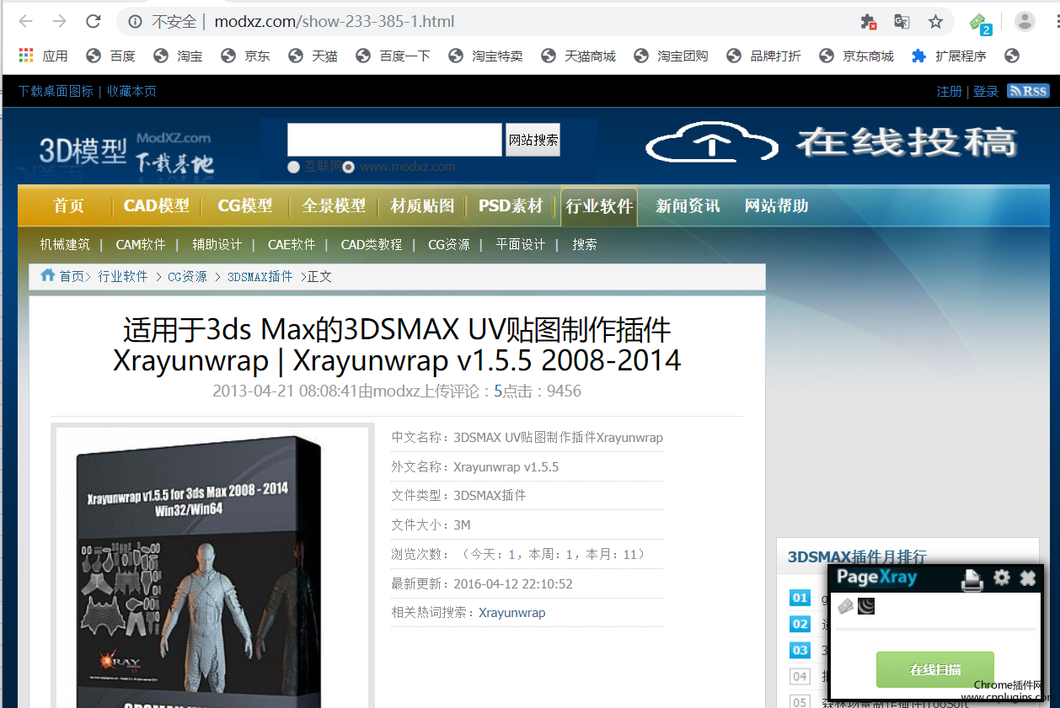Open the Google Translate icon
This screenshot has height=708, width=1060.
click(902, 22)
